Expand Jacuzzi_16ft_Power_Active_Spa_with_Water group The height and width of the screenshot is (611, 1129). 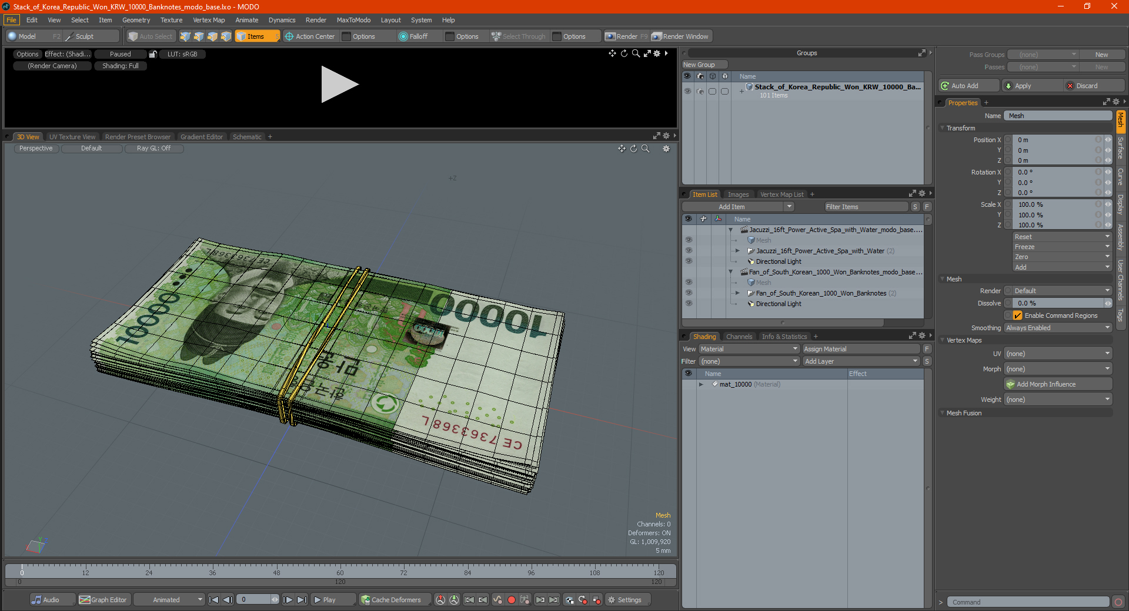point(737,251)
